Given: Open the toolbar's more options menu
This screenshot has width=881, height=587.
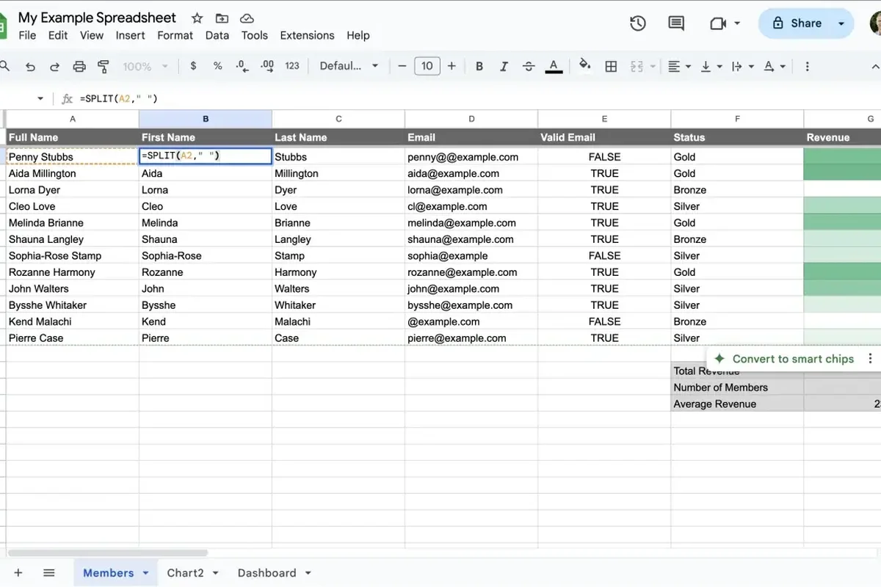Looking at the screenshot, I should pos(808,66).
